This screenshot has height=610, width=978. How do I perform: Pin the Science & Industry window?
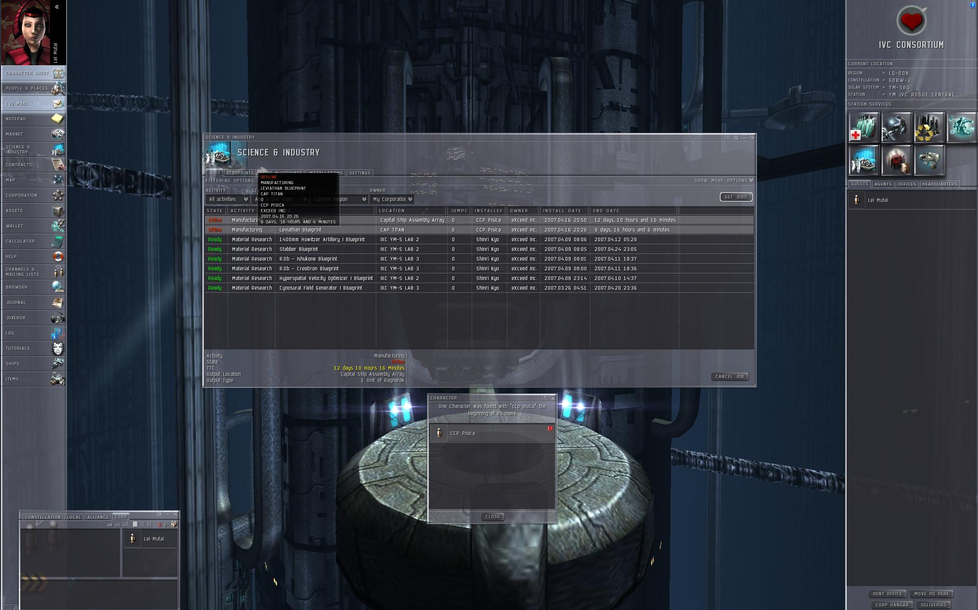pyautogui.click(x=736, y=137)
